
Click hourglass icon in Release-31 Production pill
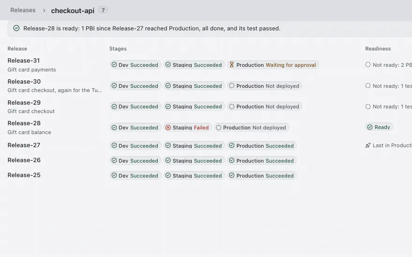click(231, 64)
